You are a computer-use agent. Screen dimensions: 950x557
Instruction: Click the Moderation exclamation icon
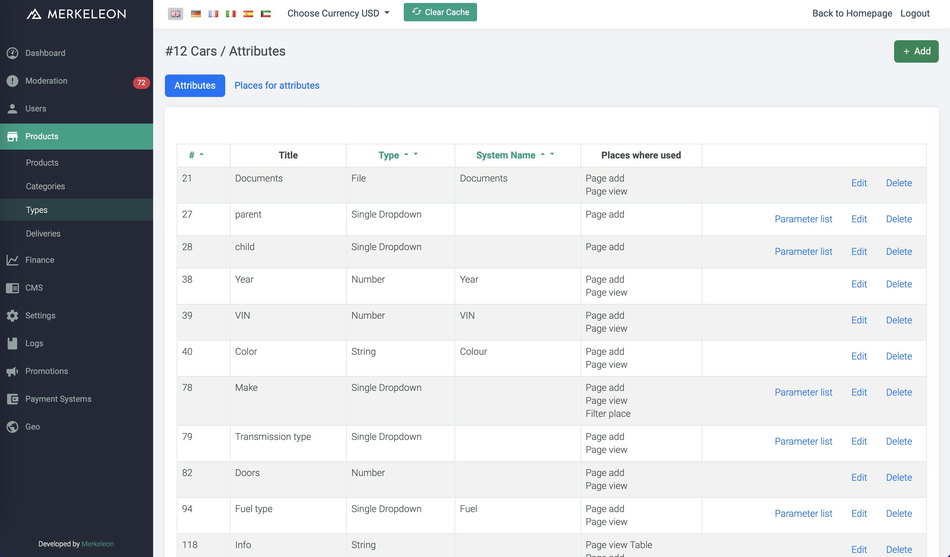click(12, 81)
